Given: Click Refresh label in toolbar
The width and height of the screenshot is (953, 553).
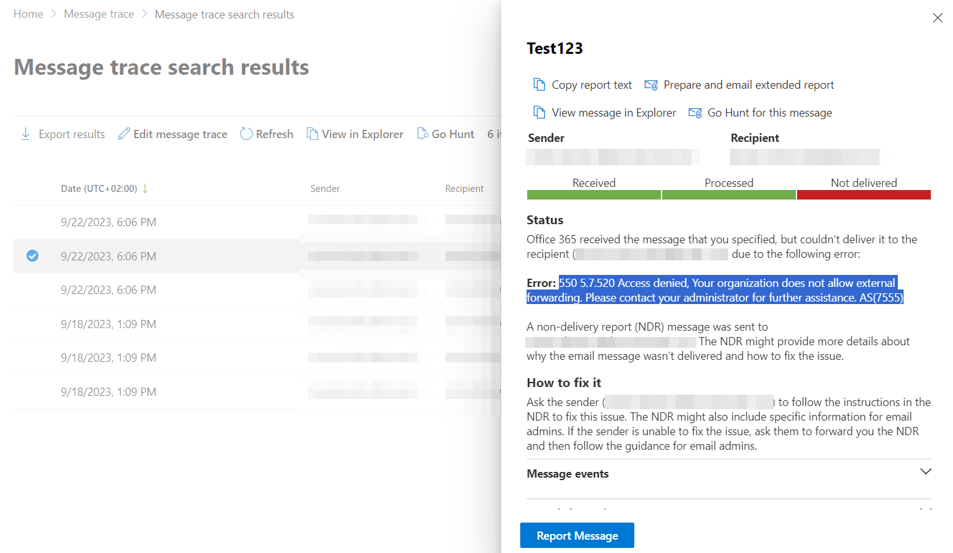Looking at the screenshot, I should pyautogui.click(x=274, y=134).
